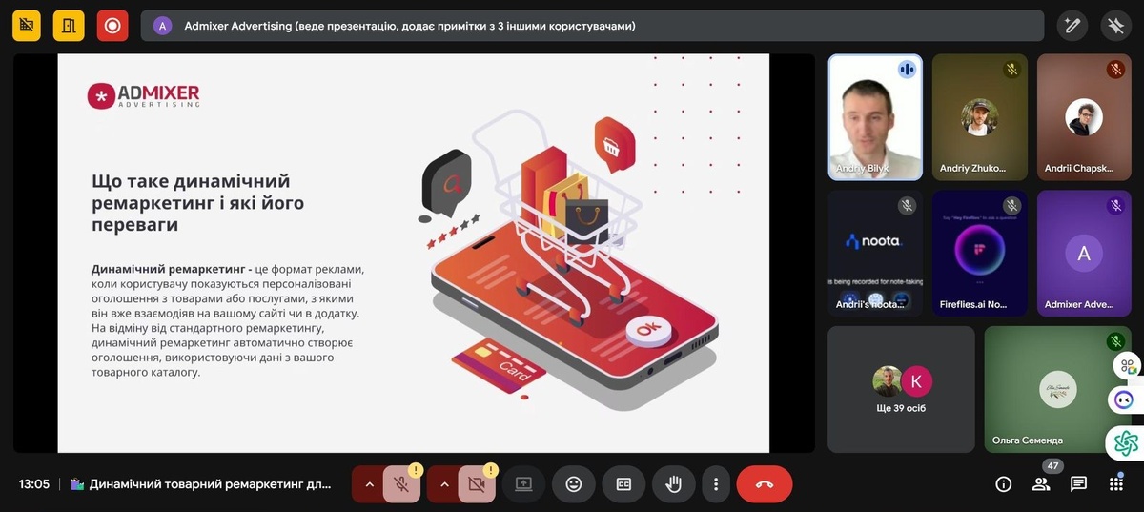Toggle closed captions
The height and width of the screenshot is (512, 1144).
coord(623,484)
